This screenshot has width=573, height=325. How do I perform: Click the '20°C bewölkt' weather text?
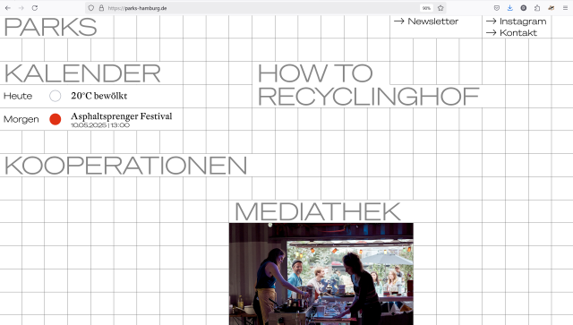pyautogui.click(x=99, y=96)
